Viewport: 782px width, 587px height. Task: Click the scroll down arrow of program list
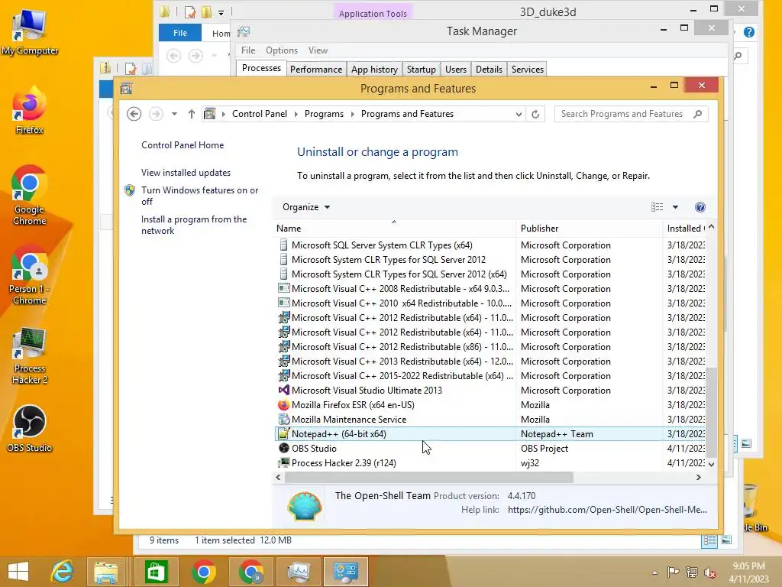pyautogui.click(x=711, y=464)
